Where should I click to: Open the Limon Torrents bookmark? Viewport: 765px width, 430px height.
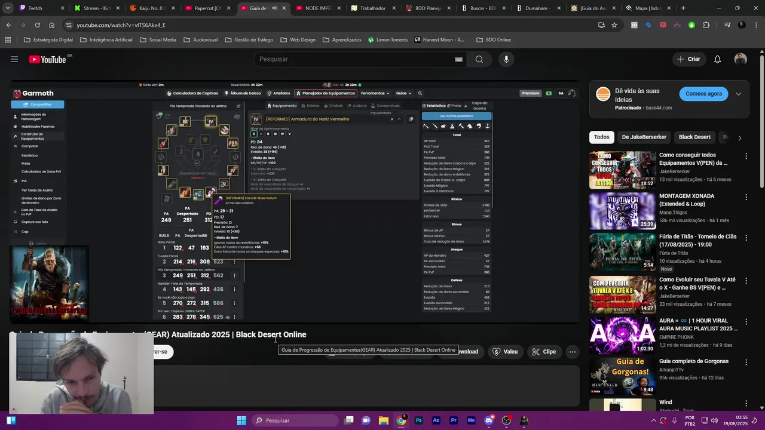pos(388,40)
